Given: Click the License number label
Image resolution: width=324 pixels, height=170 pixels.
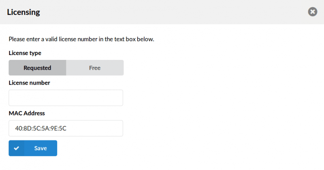Looking at the screenshot, I should pos(29,83).
